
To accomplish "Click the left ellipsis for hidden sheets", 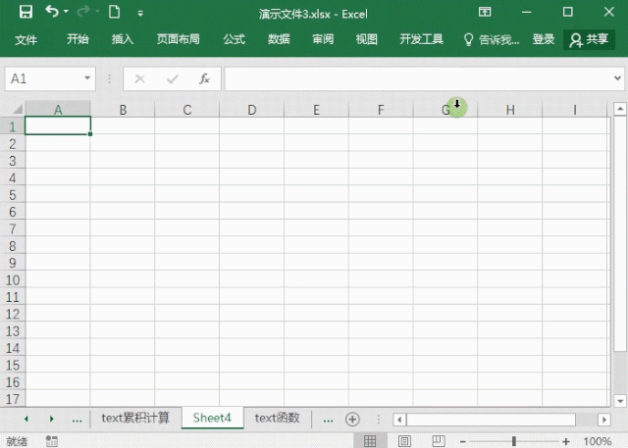I will pyautogui.click(x=77, y=420).
